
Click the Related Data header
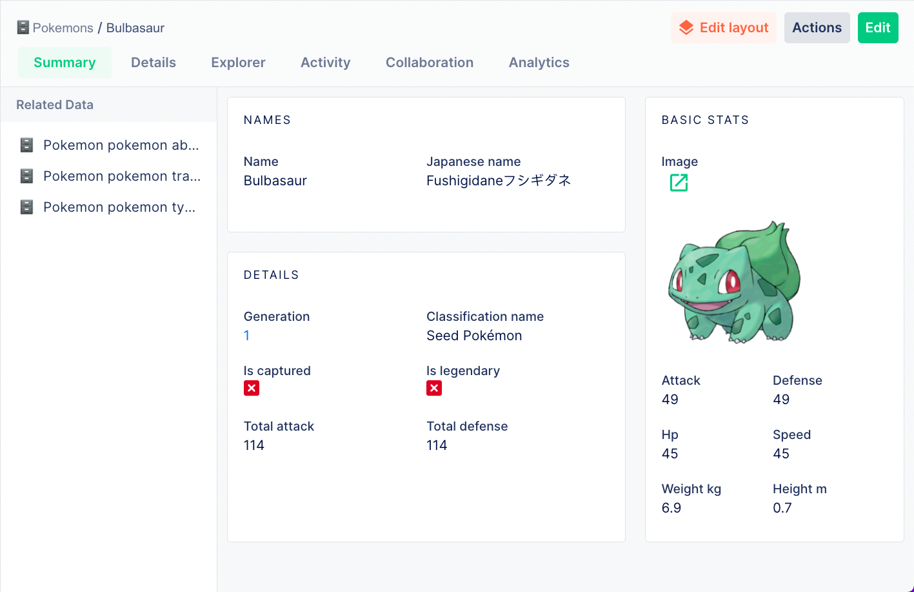click(55, 105)
